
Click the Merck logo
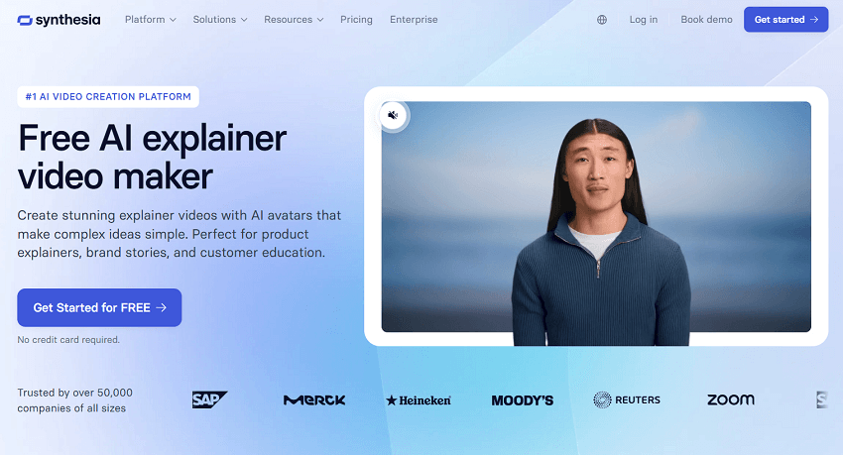point(314,400)
